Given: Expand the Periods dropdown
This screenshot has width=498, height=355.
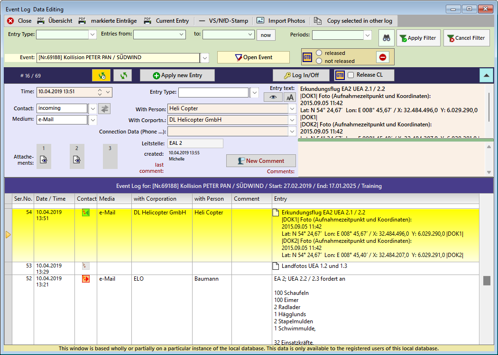Looking at the screenshot, I should [x=368, y=35].
